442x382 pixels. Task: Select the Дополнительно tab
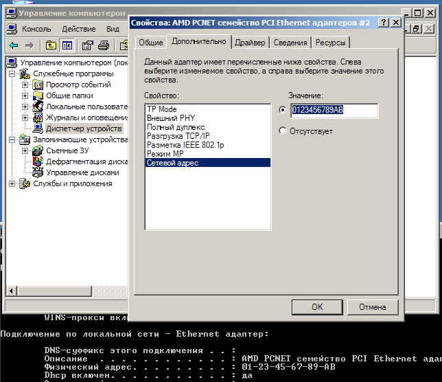pyautogui.click(x=199, y=42)
